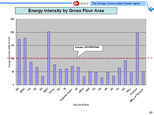Click the HALL axis label
154x115 pixels.
[x=129, y=90]
